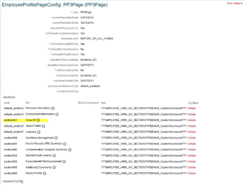Click the aboutMeVideoUpdateBy value DLAdmin_ED
The width and height of the screenshot is (244, 185).
click(88, 60)
